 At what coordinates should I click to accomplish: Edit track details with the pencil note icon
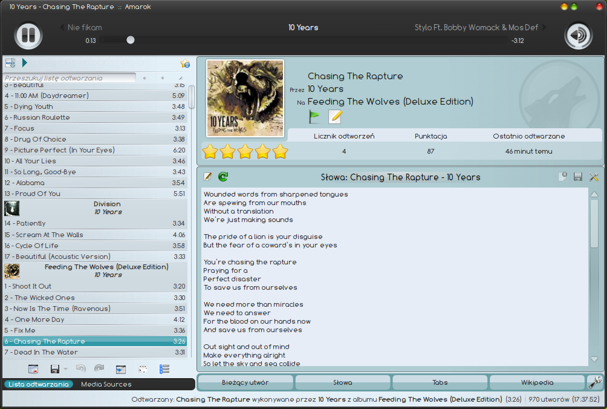[x=335, y=117]
